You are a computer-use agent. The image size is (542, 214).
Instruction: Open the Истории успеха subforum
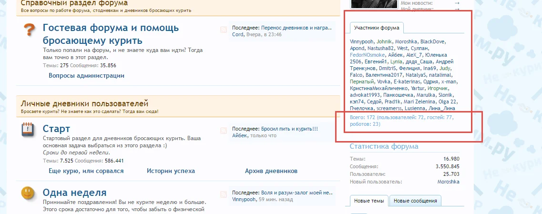171,171
